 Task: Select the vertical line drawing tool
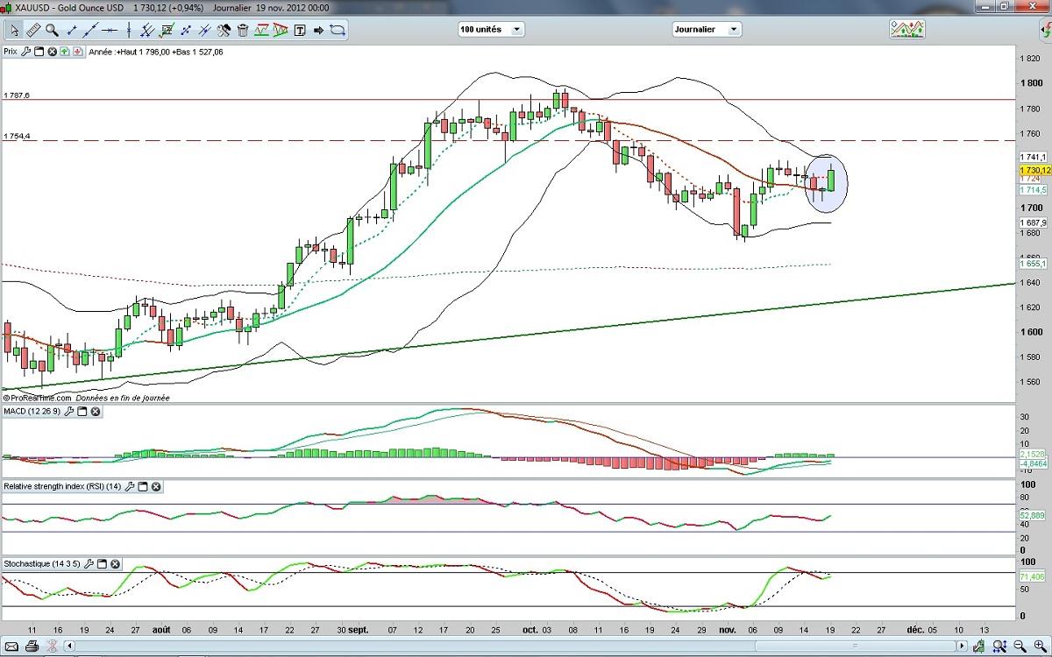pyautogui.click(x=129, y=30)
